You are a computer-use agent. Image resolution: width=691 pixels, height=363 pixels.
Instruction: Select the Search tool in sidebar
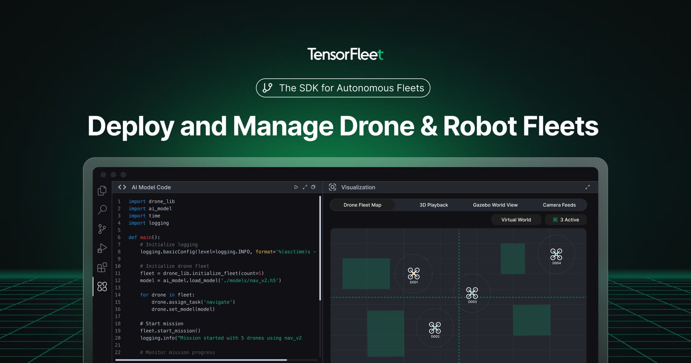(x=102, y=209)
